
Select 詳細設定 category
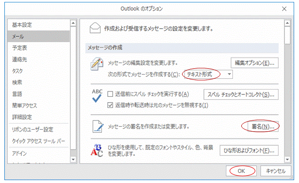tap(39, 117)
